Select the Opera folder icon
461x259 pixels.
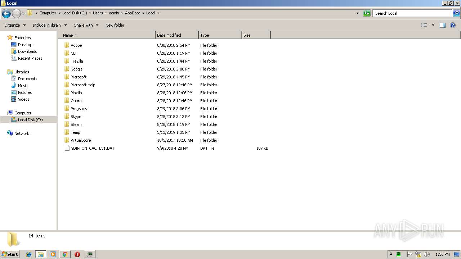(67, 101)
